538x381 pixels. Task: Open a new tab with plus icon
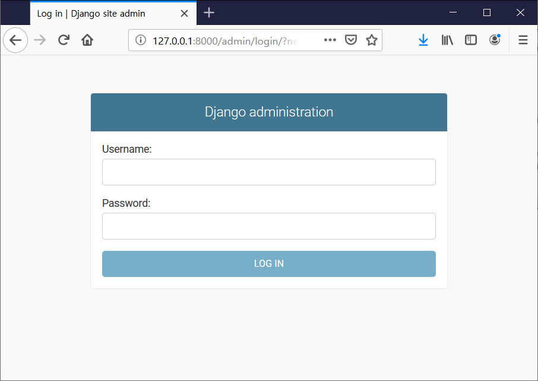point(209,12)
